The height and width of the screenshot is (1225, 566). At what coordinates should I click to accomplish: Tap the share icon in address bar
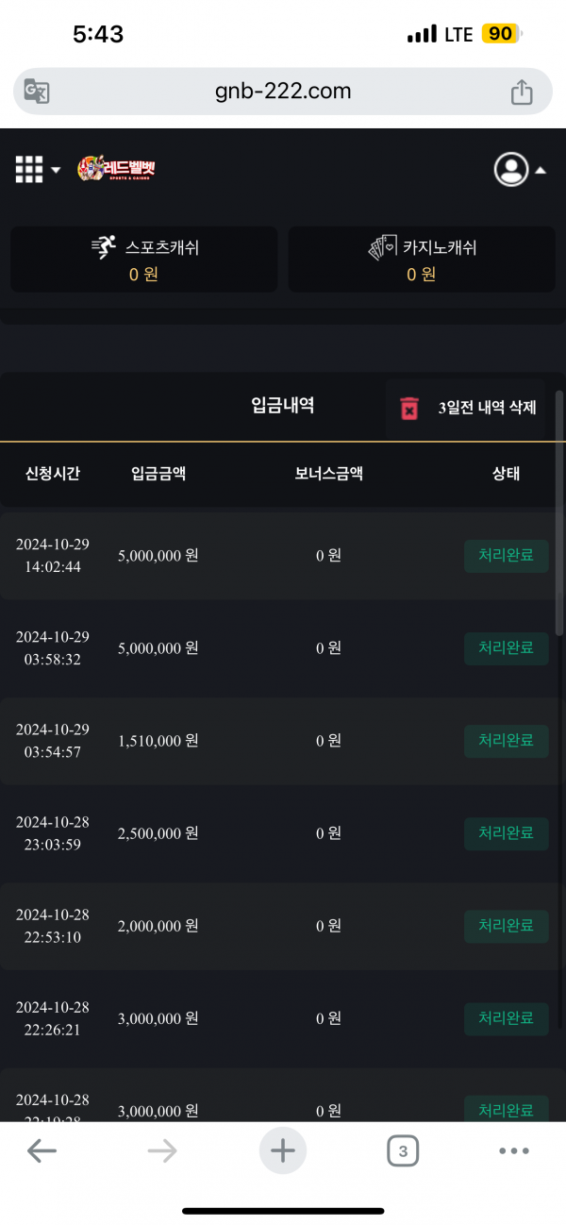point(522,92)
